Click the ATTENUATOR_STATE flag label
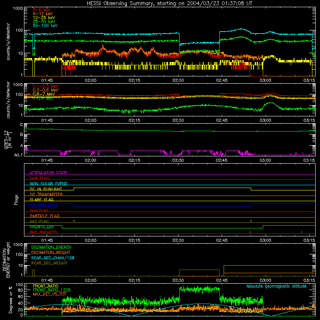 (48, 173)
